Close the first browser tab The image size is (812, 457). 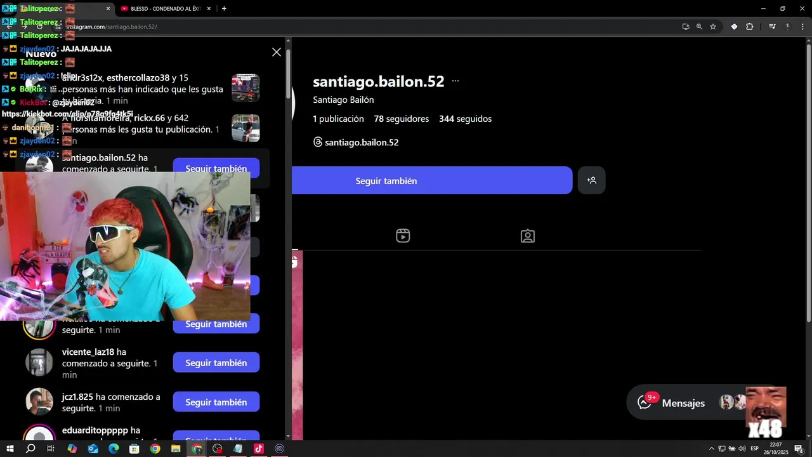coord(108,9)
